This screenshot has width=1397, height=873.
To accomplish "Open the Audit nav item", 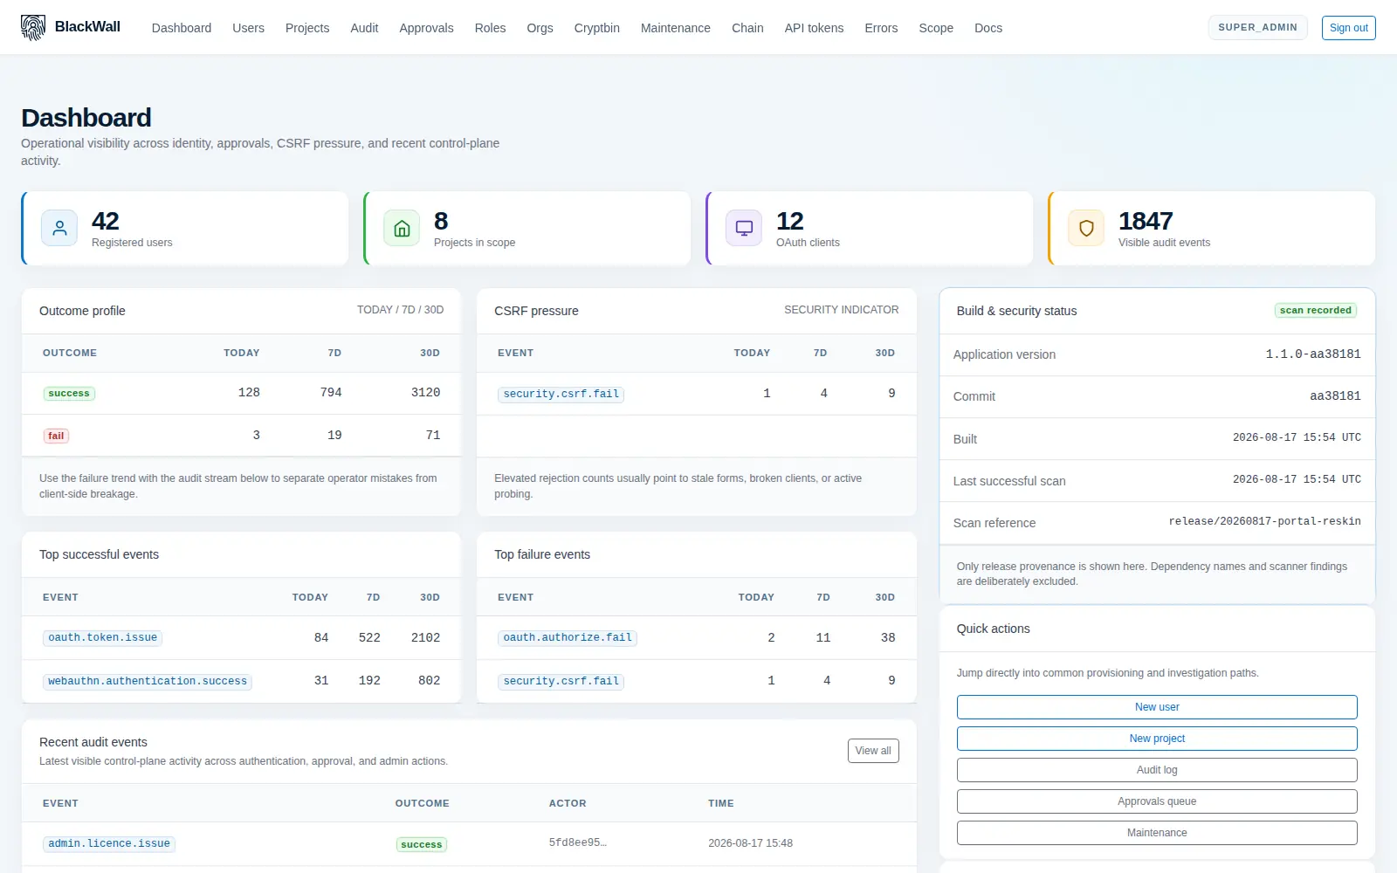I will 364,28.
